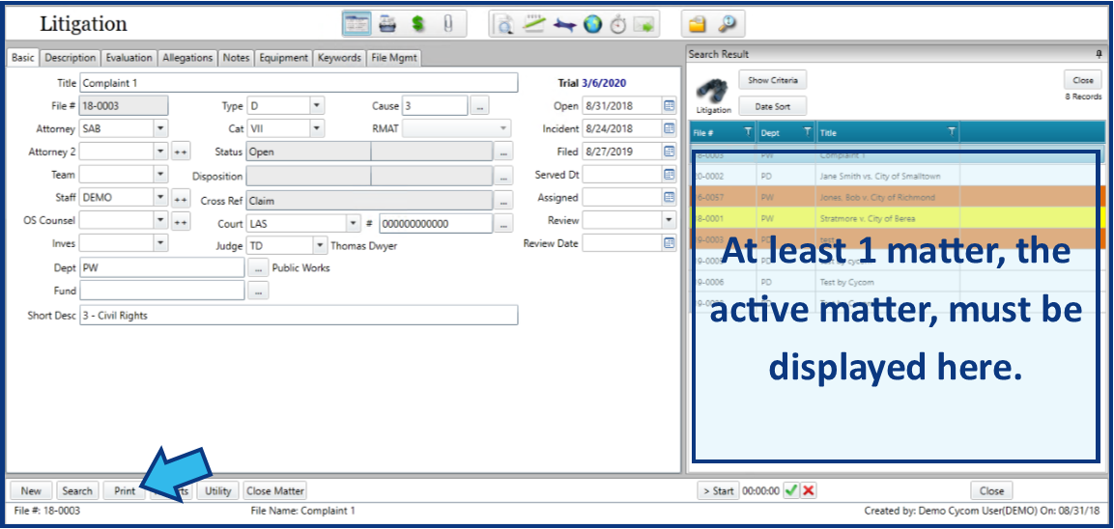Open the document preview magnifier icon
Screen dimensions: 1114x529
pos(505,25)
